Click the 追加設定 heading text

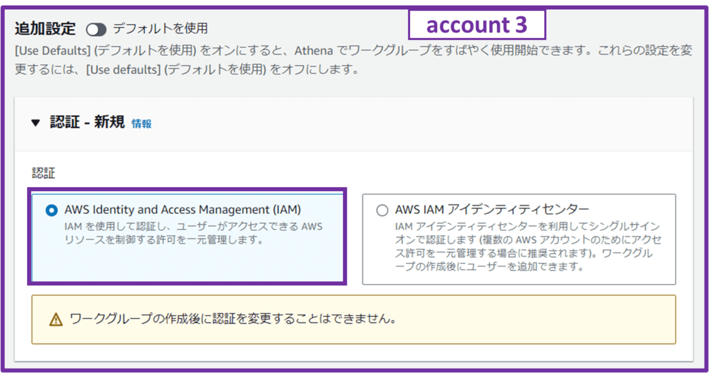[45, 29]
